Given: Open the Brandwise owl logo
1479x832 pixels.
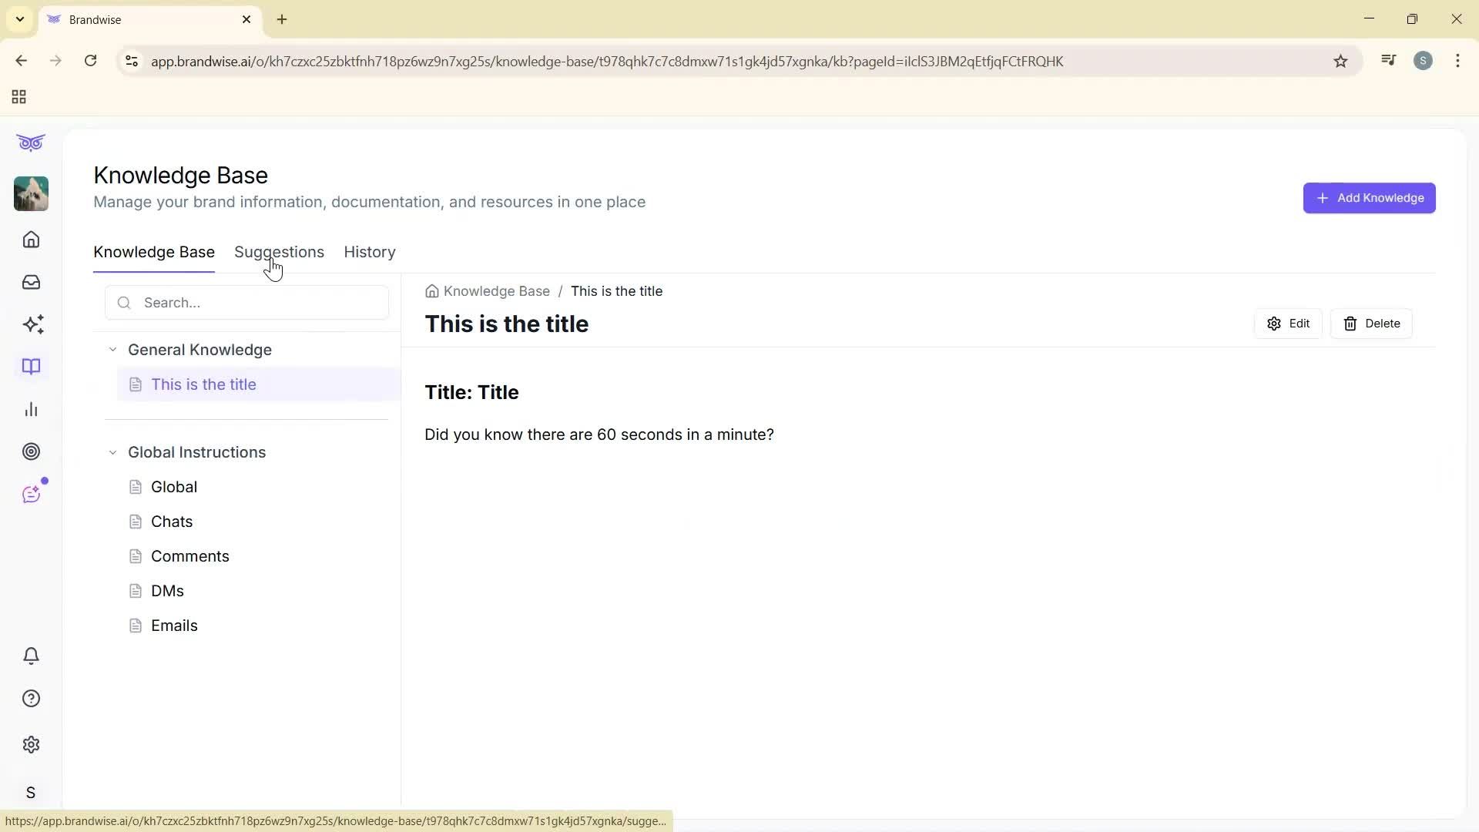Looking at the screenshot, I should click(x=31, y=143).
